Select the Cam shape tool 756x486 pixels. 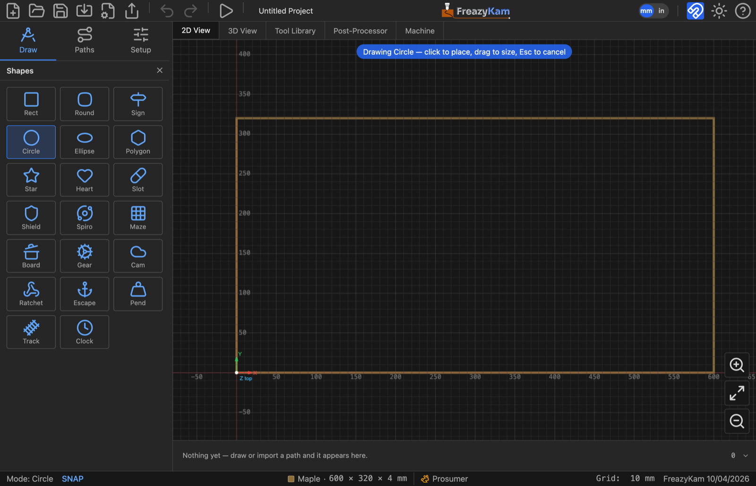tap(138, 256)
